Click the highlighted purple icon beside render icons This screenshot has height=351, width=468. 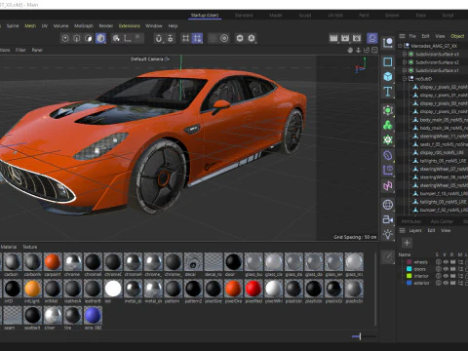click(372, 38)
